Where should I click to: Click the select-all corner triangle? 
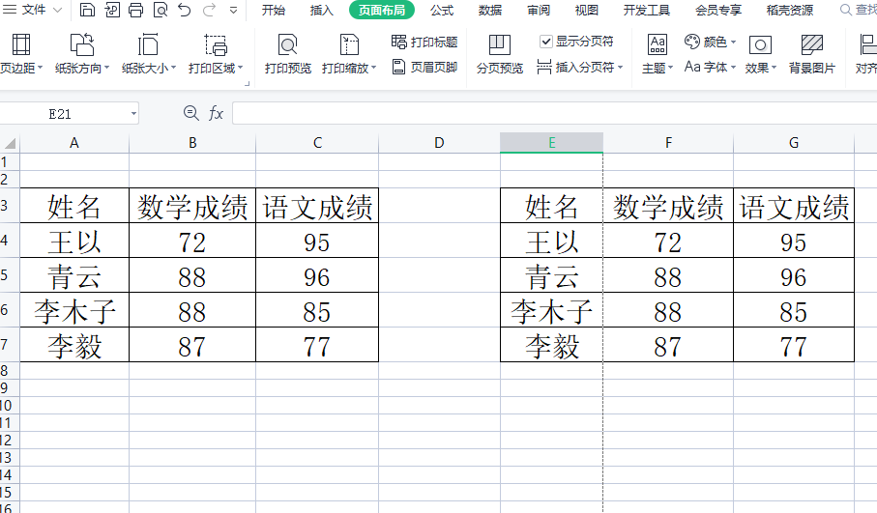(10, 144)
